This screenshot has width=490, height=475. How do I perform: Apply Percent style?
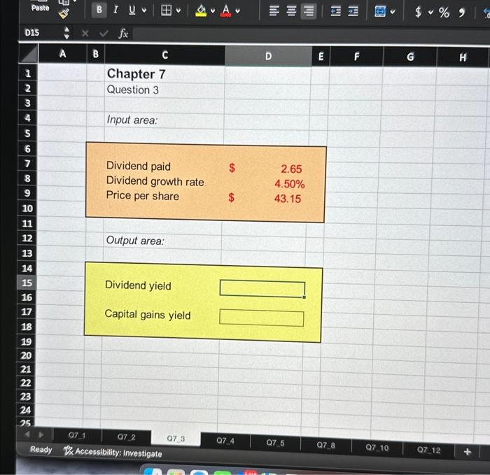click(x=444, y=13)
